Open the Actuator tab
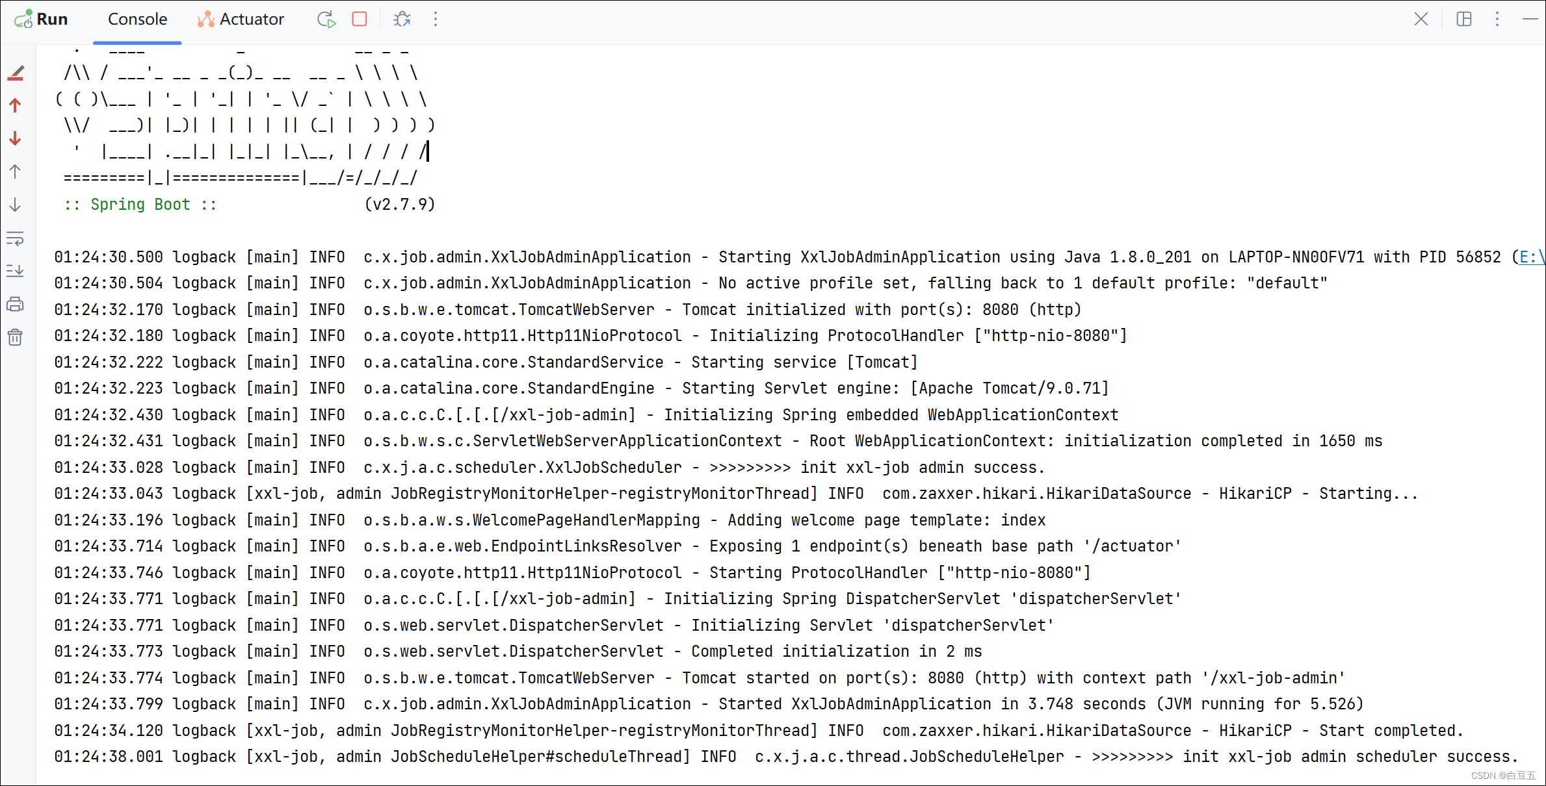 241,19
